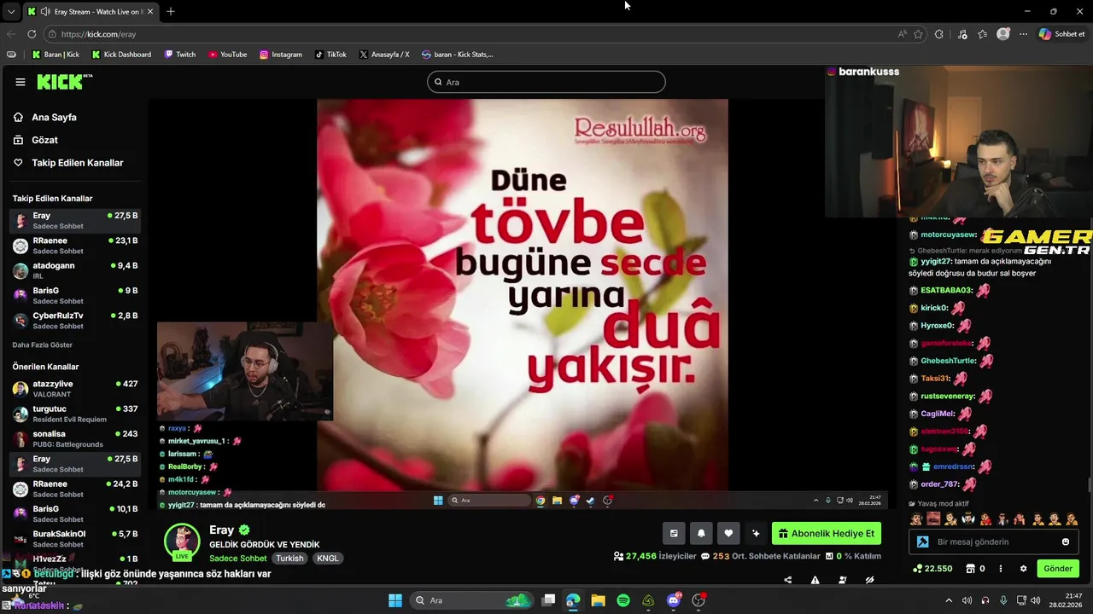Share the stream via share icon
The image size is (1093, 614).
(787, 580)
